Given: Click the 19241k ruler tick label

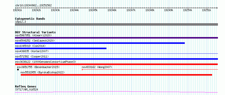Looking at the screenshot, I should tap(17, 10).
